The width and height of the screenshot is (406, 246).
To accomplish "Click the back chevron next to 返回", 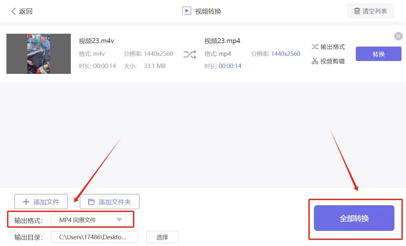I will pos(13,11).
